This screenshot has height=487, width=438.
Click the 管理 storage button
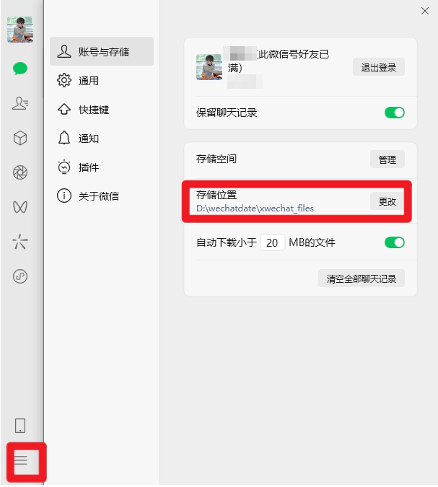(x=387, y=159)
